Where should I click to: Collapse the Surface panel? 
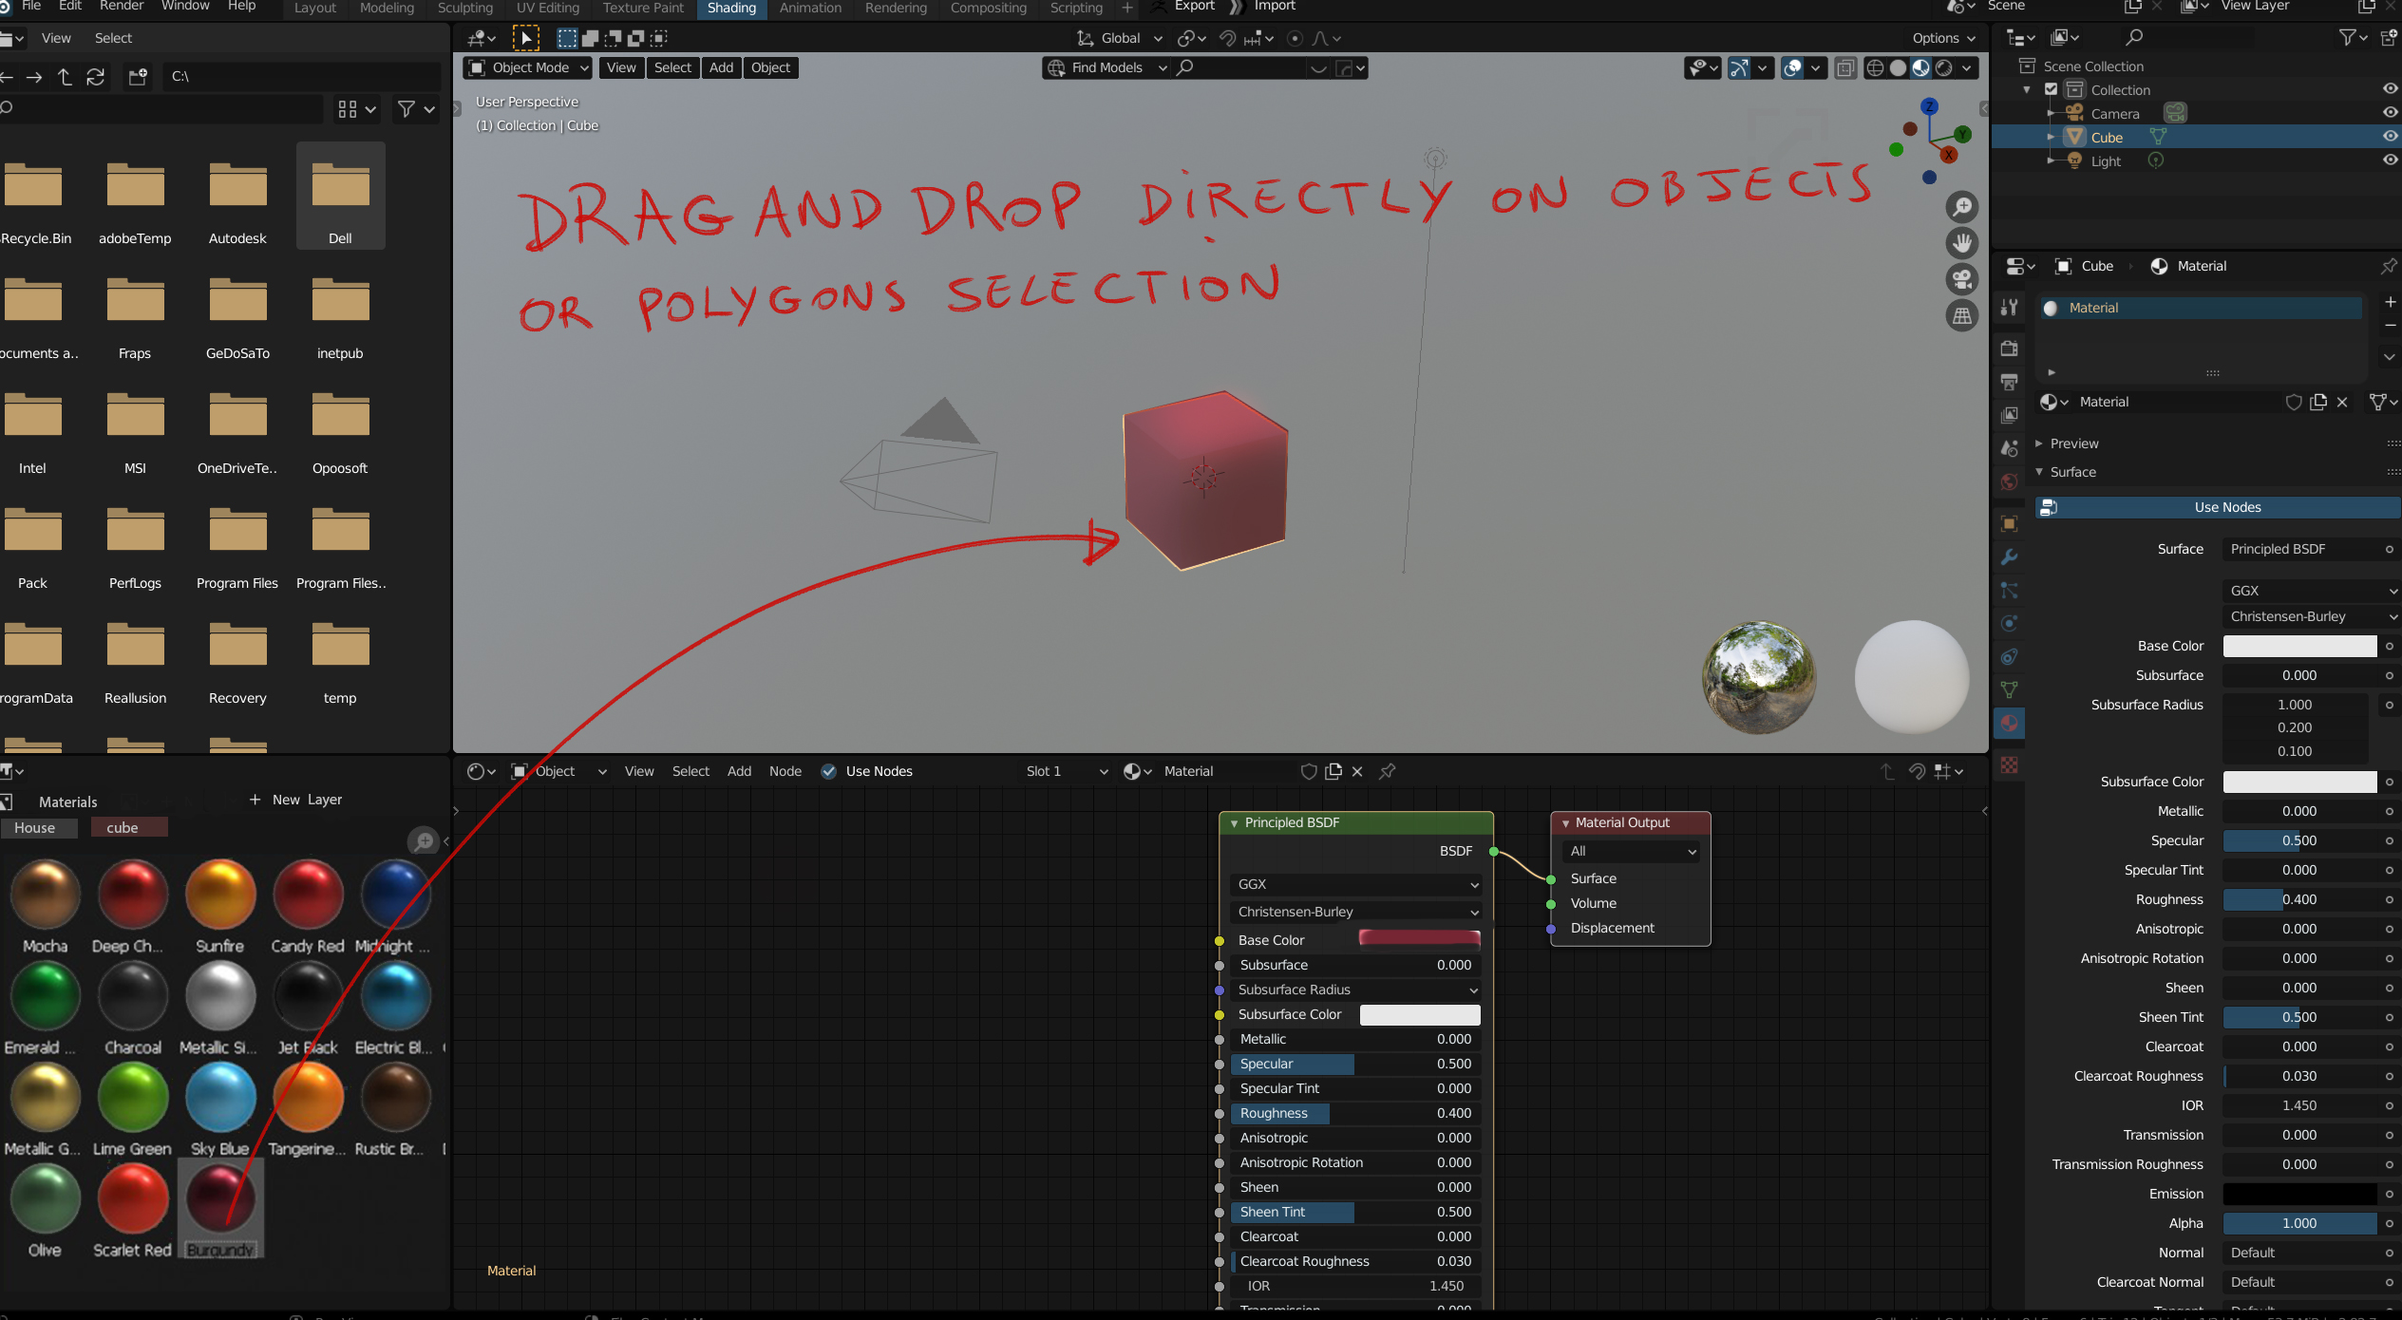point(2072,472)
